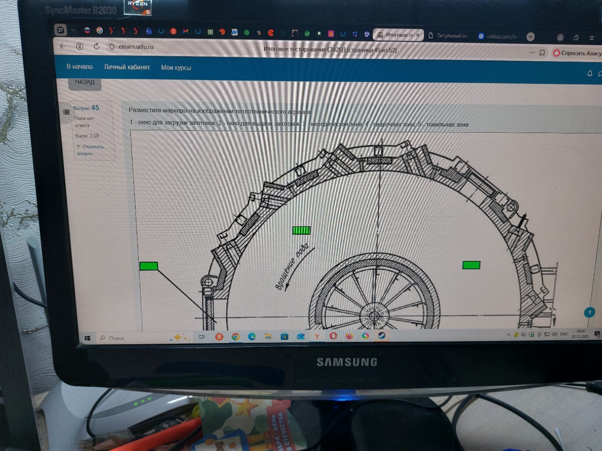Screen dimensions: 602x451
Task: Open Личный кабинет link
Action: coord(127,67)
